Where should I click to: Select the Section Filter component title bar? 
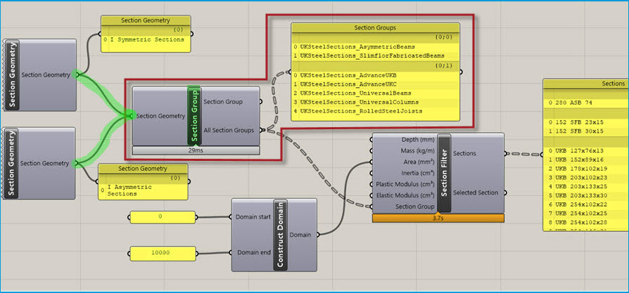click(444, 172)
